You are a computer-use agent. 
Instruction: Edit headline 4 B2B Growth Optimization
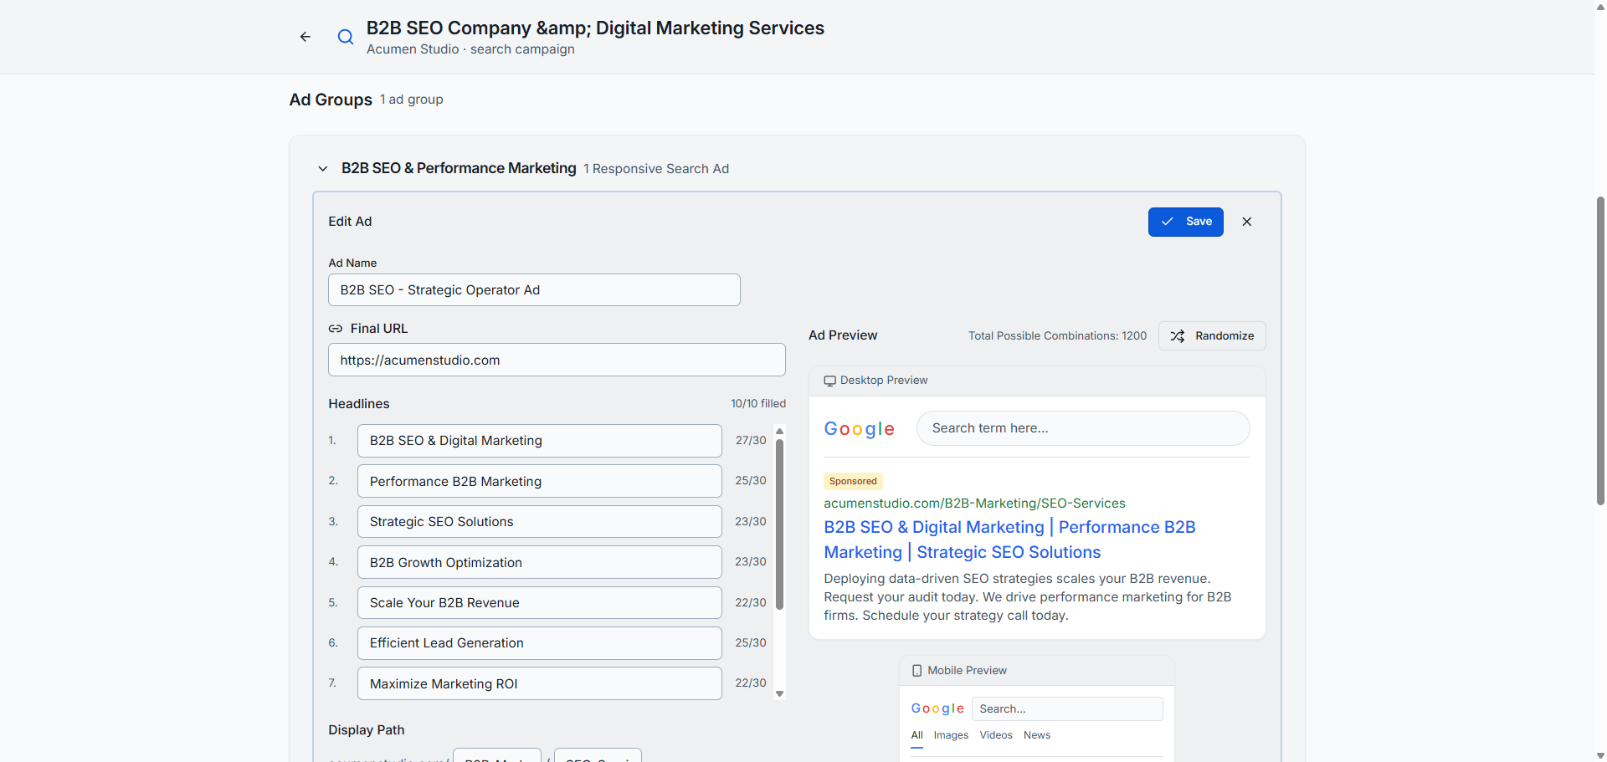(x=540, y=562)
